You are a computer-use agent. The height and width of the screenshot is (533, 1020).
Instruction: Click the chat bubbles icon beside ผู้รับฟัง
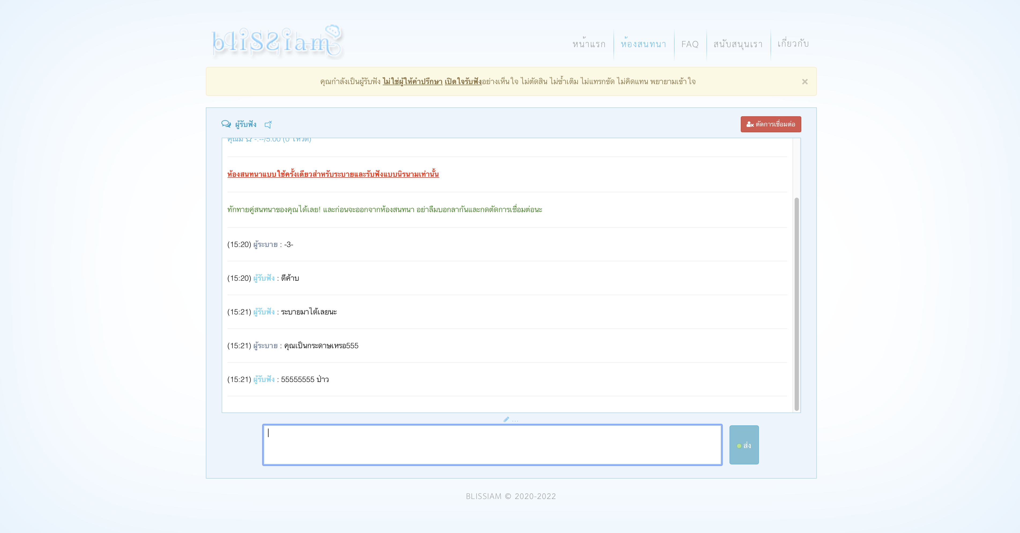[226, 124]
